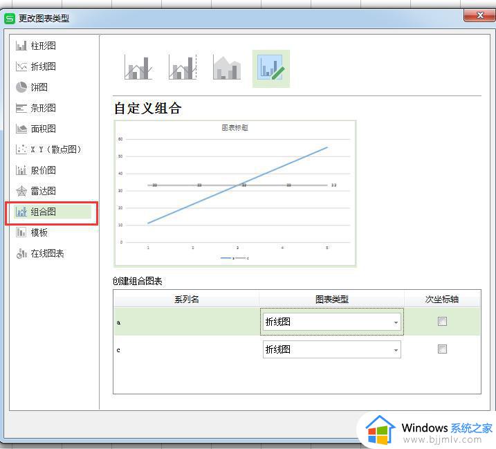Select series name cell c
Screen dimensions: 496x449
[x=186, y=349]
